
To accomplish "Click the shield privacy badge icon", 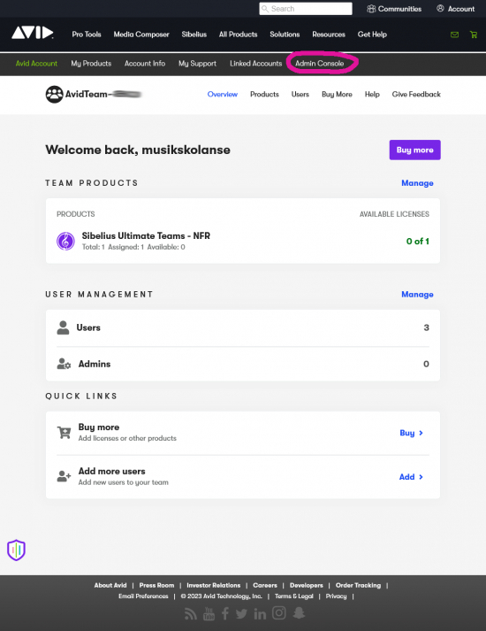I will point(16,550).
